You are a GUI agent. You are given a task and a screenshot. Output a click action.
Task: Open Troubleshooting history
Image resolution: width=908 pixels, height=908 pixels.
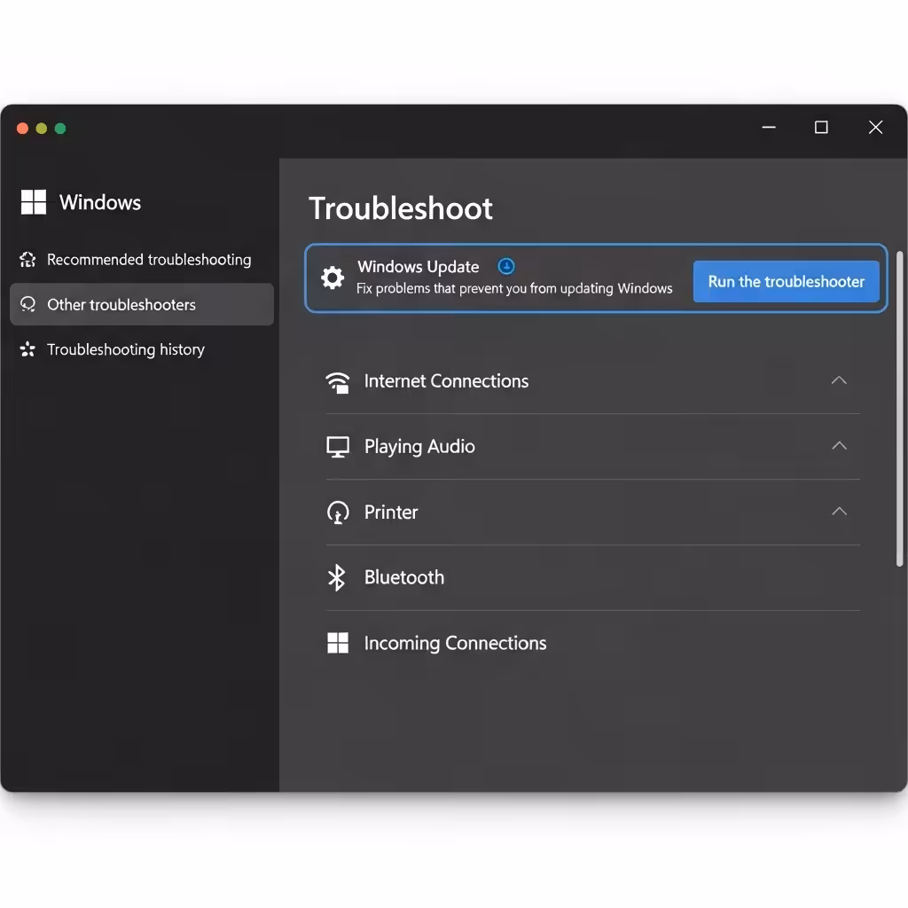[142, 349]
